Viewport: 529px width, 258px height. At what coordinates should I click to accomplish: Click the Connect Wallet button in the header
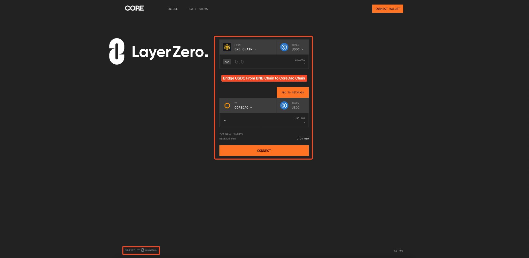[387, 9]
